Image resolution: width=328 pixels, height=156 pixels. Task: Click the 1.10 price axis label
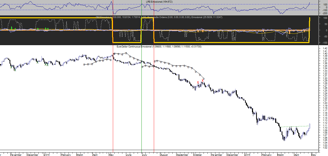click(x=325, y=128)
